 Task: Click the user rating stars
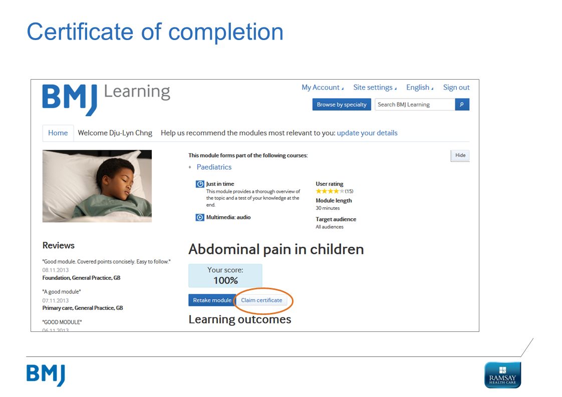[330, 191]
